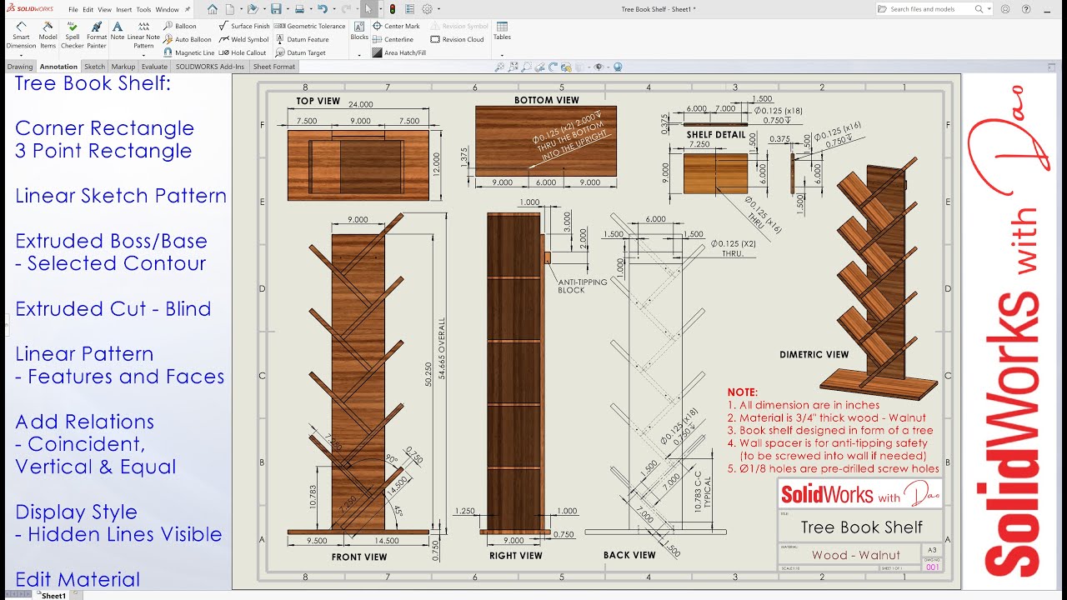
Task: Print the drawing sheet
Action: [x=299, y=9]
